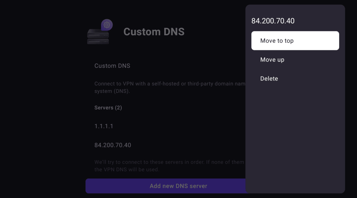Click the "Servers (2)" heading

tap(108, 108)
